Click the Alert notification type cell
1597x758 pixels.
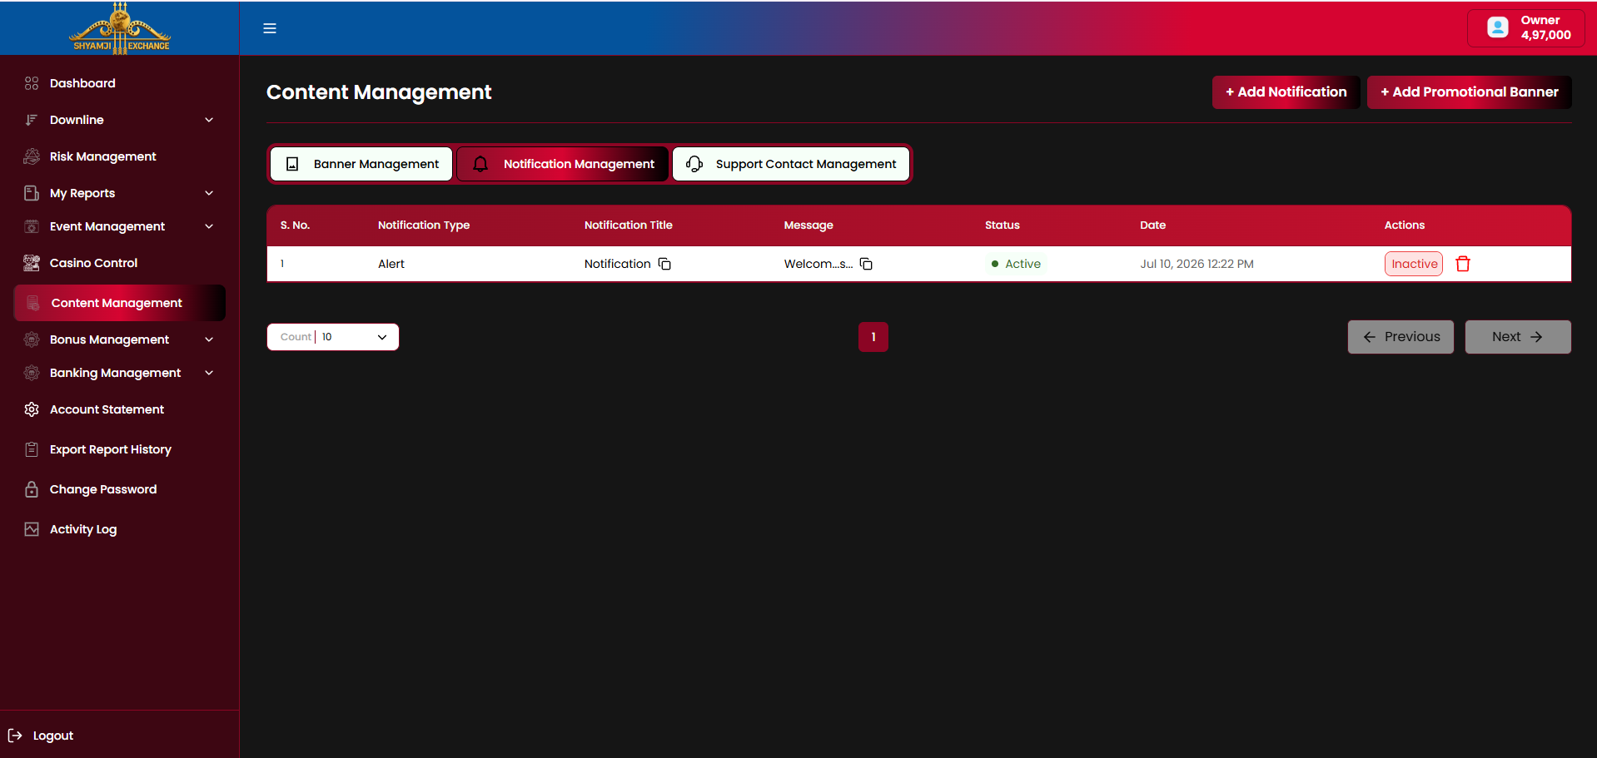[x=391, y=264]
